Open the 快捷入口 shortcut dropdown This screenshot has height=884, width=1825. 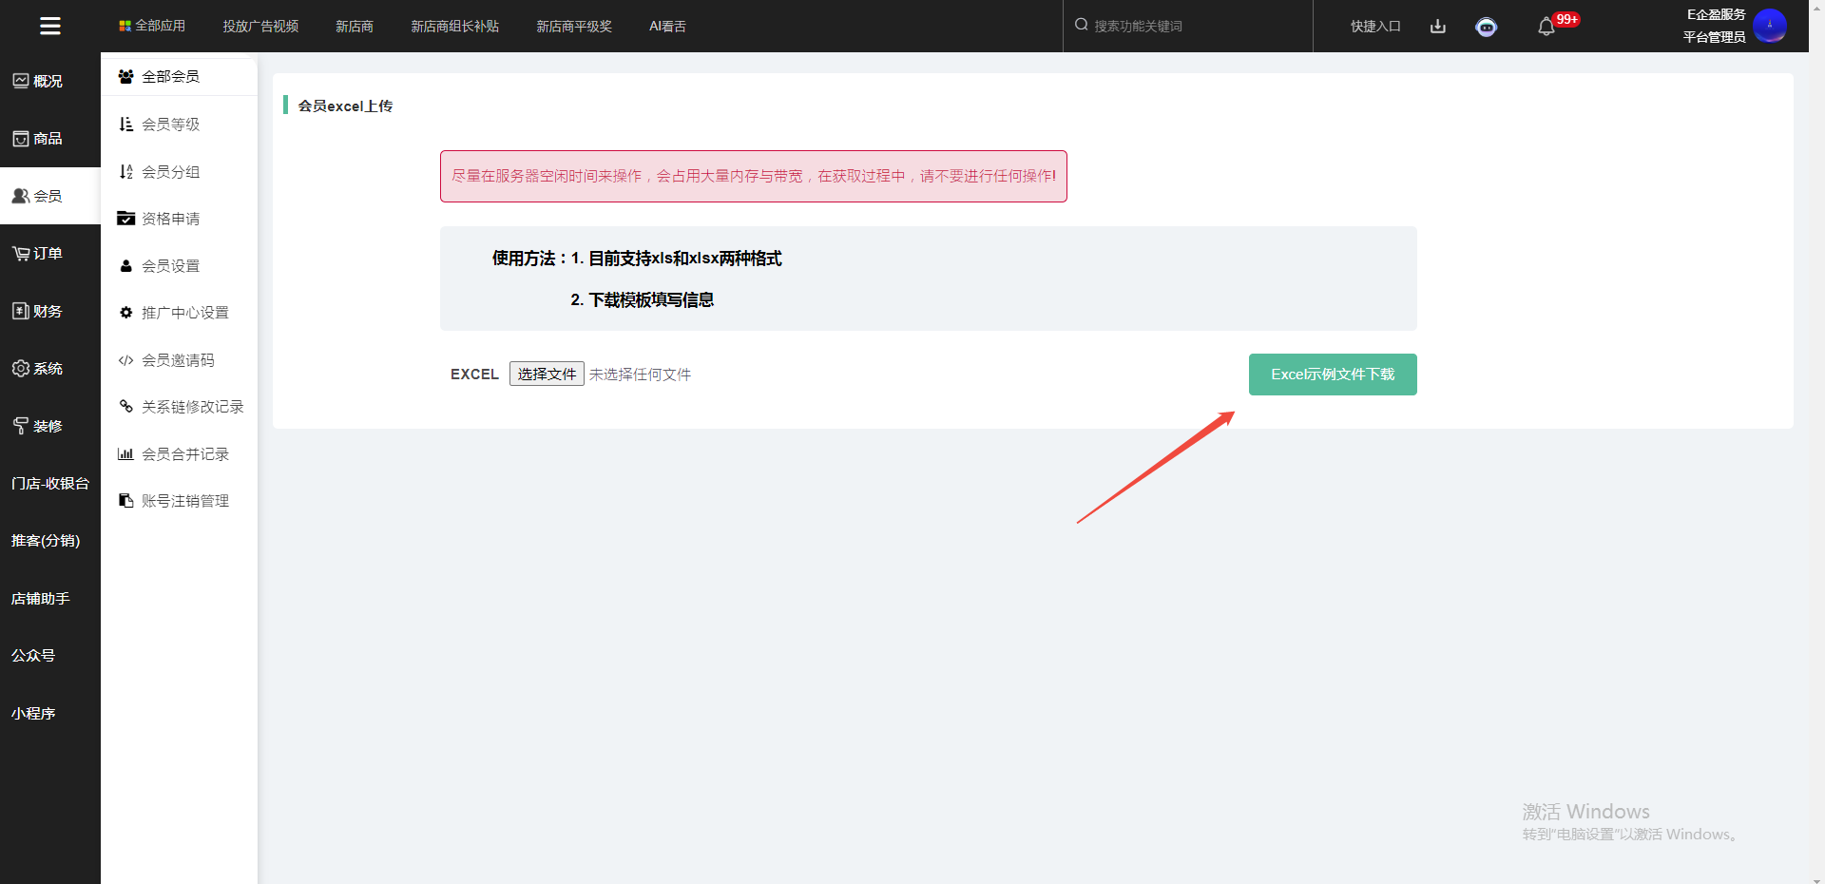point(1375,27)
